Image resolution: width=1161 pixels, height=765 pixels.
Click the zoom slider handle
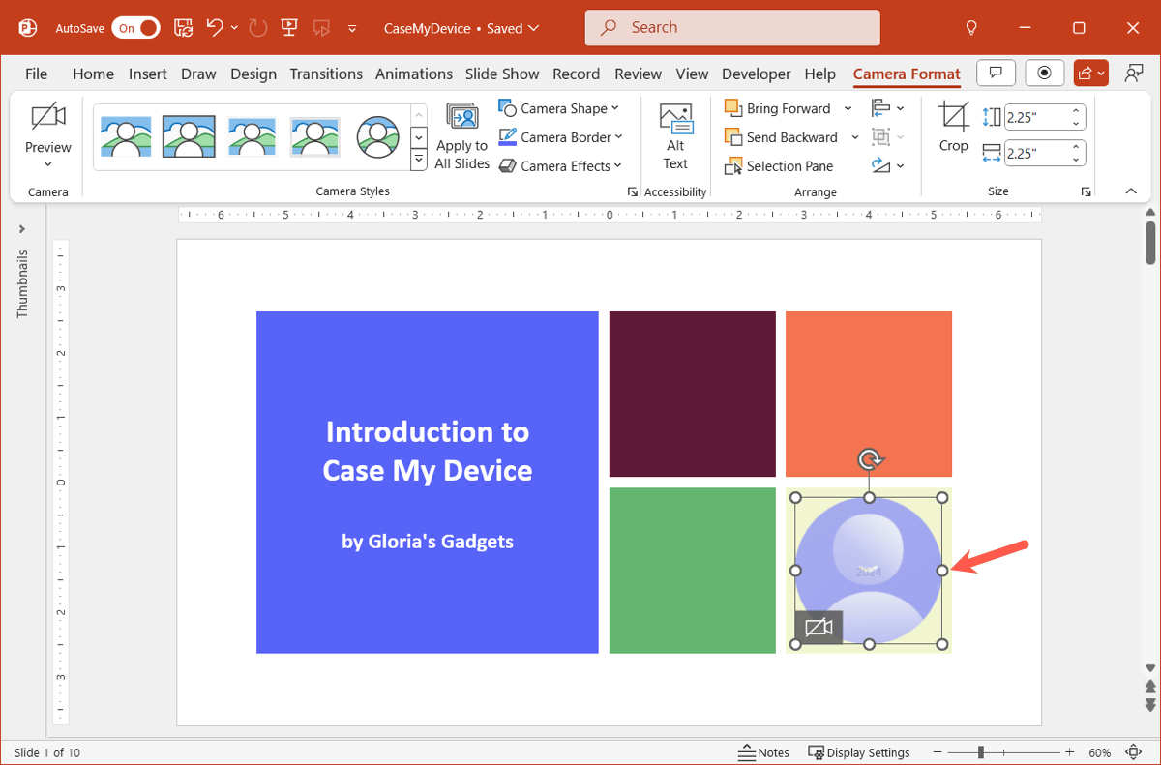981,752
